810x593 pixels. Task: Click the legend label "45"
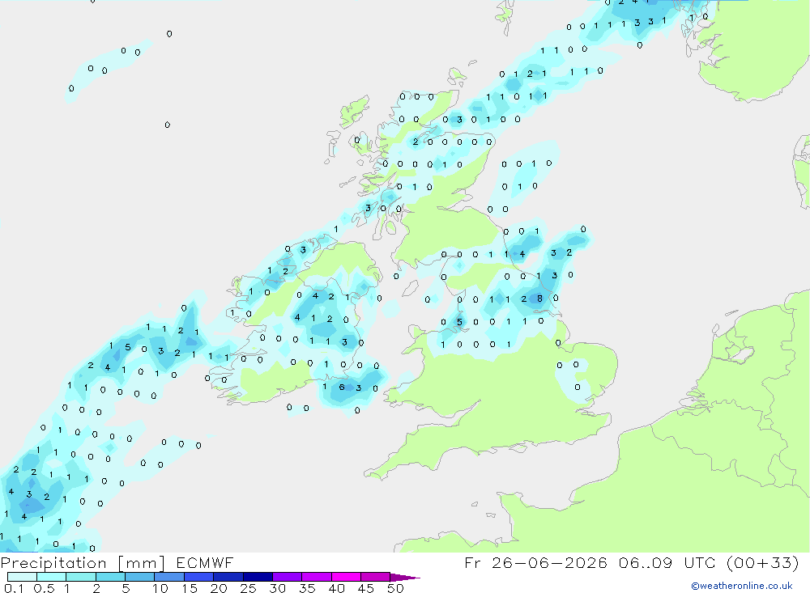coord(366,588)
